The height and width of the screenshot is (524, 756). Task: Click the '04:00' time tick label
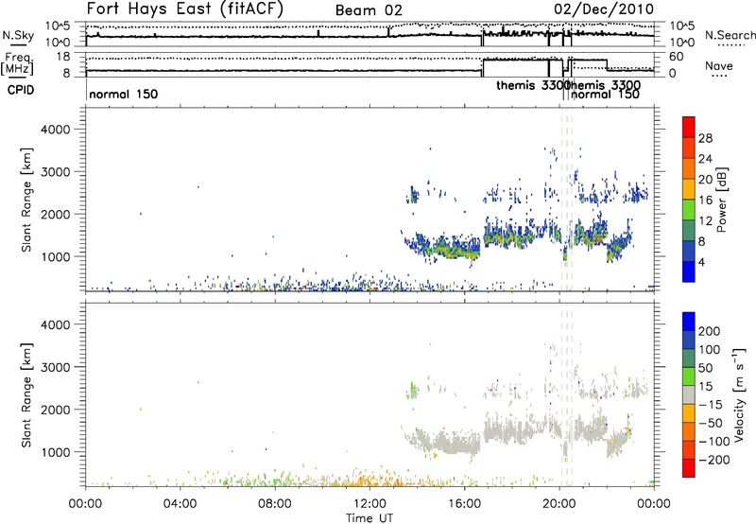click(x=180, y=504)
